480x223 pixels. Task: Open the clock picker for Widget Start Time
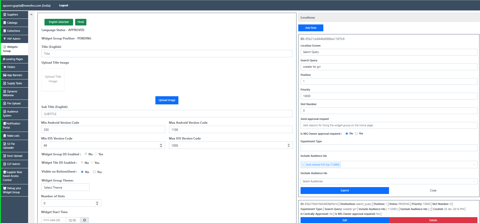click(84, 220)
